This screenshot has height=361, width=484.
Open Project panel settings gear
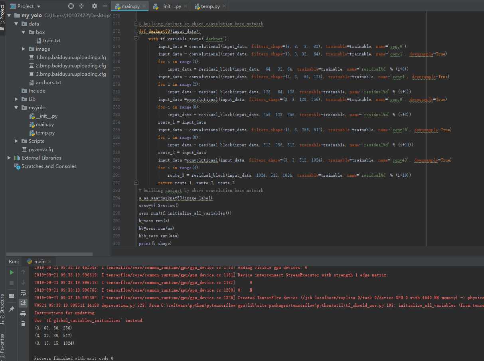(x=95, y=6)
